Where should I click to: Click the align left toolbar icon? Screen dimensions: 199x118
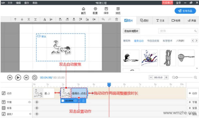coord(60,19)
